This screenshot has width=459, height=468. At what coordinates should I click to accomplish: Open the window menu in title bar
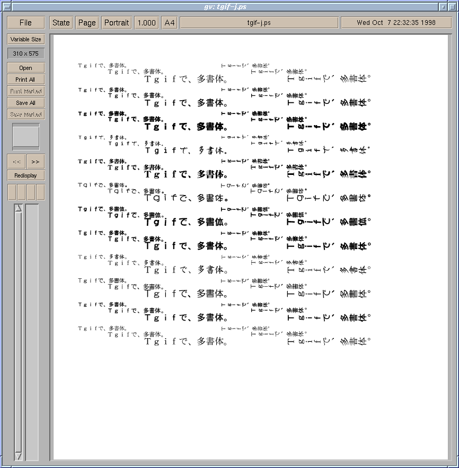coord(7,7)
